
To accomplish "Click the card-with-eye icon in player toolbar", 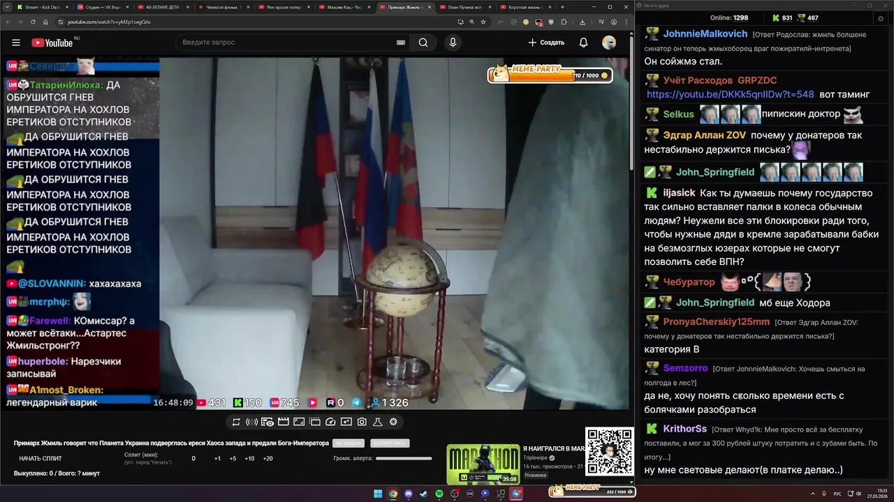I will click(268, 422).
